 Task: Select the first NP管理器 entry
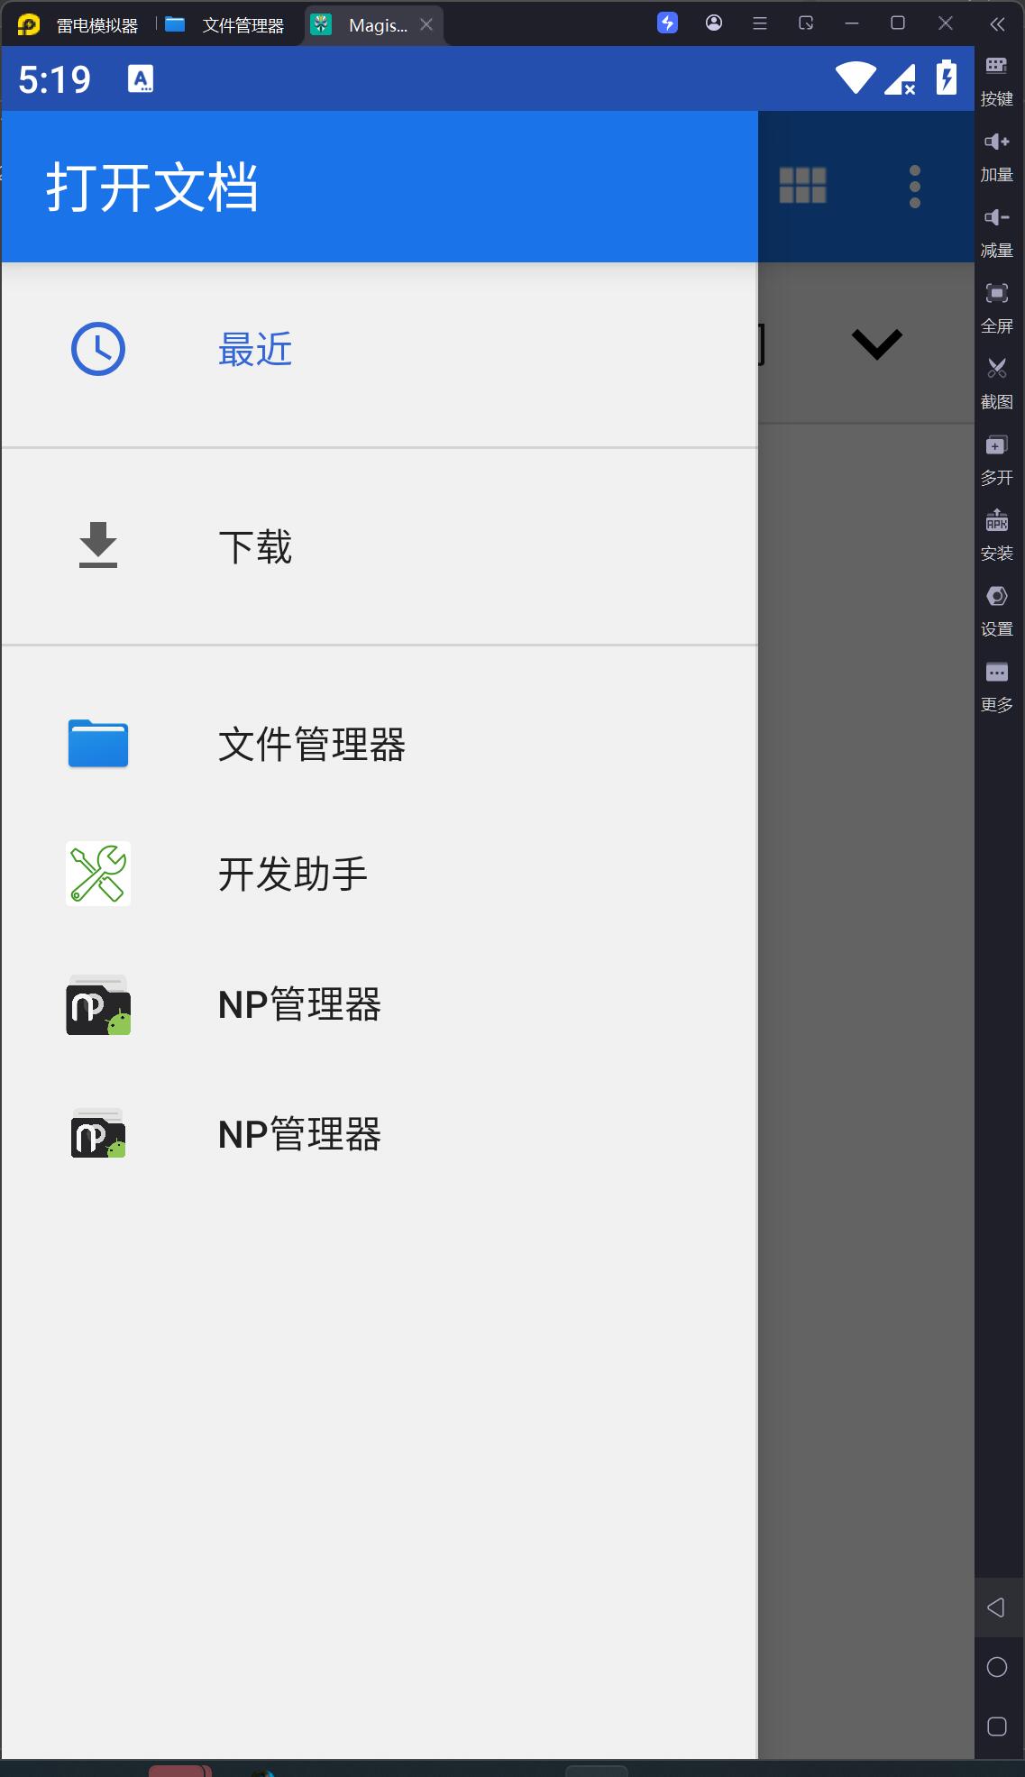[379, 1004]
